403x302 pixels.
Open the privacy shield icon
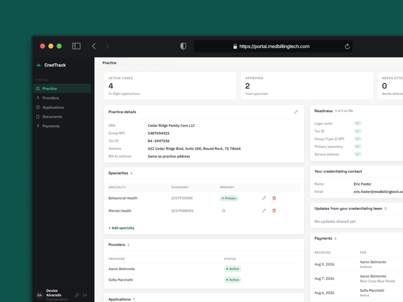pyautogui.click(x=183, y=46)
